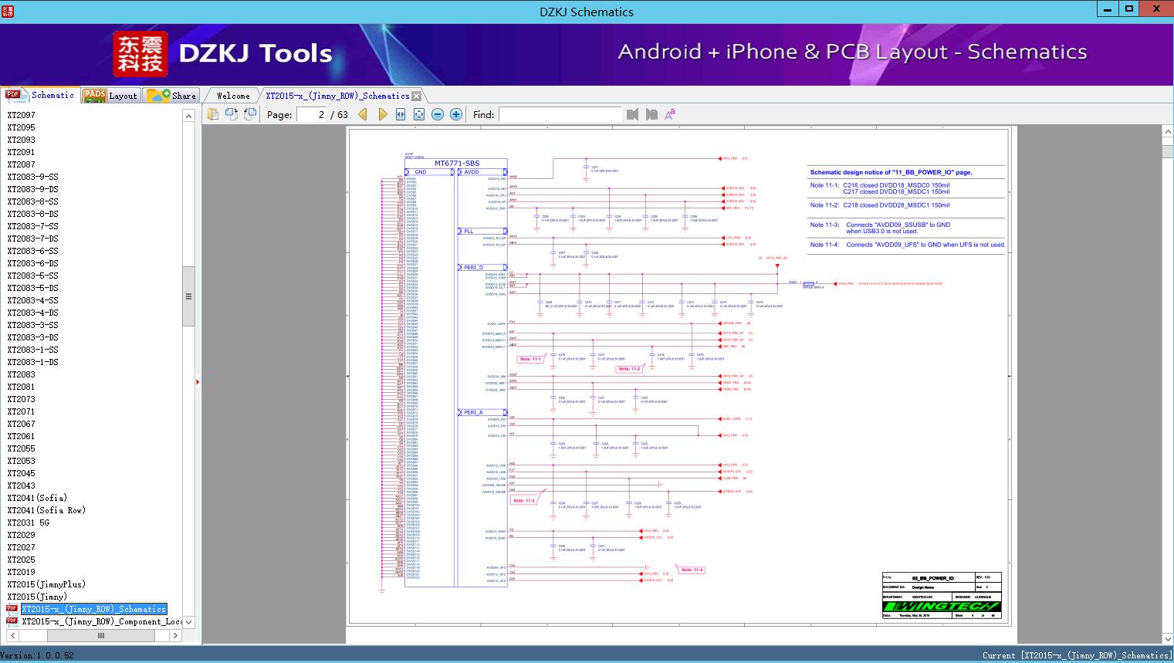Open the Share tab
This screenshot has width=1174, height=663.
click(171, 96)
